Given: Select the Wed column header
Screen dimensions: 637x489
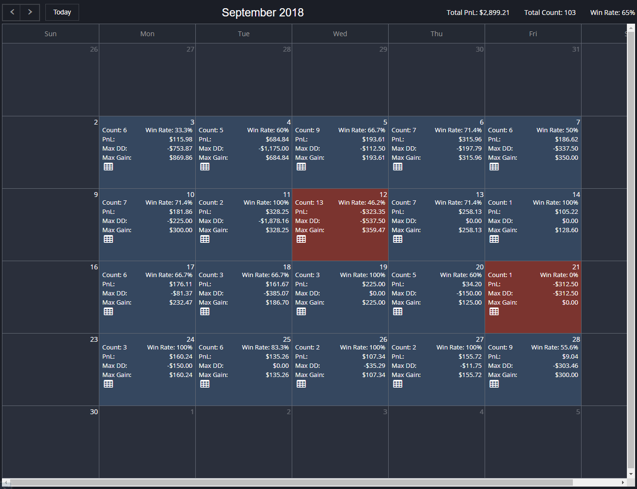Looking at the screenshot, I should [x=340, y=34].
